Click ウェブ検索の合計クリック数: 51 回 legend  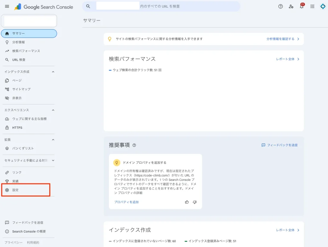(135, 70)
